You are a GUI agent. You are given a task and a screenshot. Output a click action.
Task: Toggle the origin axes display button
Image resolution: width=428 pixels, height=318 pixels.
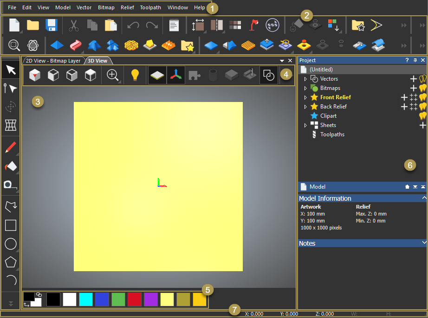point(176,75)
